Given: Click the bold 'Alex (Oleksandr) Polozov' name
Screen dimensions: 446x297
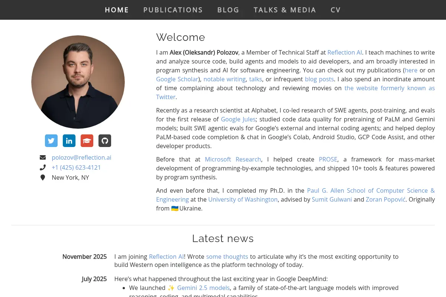Looking at the screenshot, I should 204,52.
